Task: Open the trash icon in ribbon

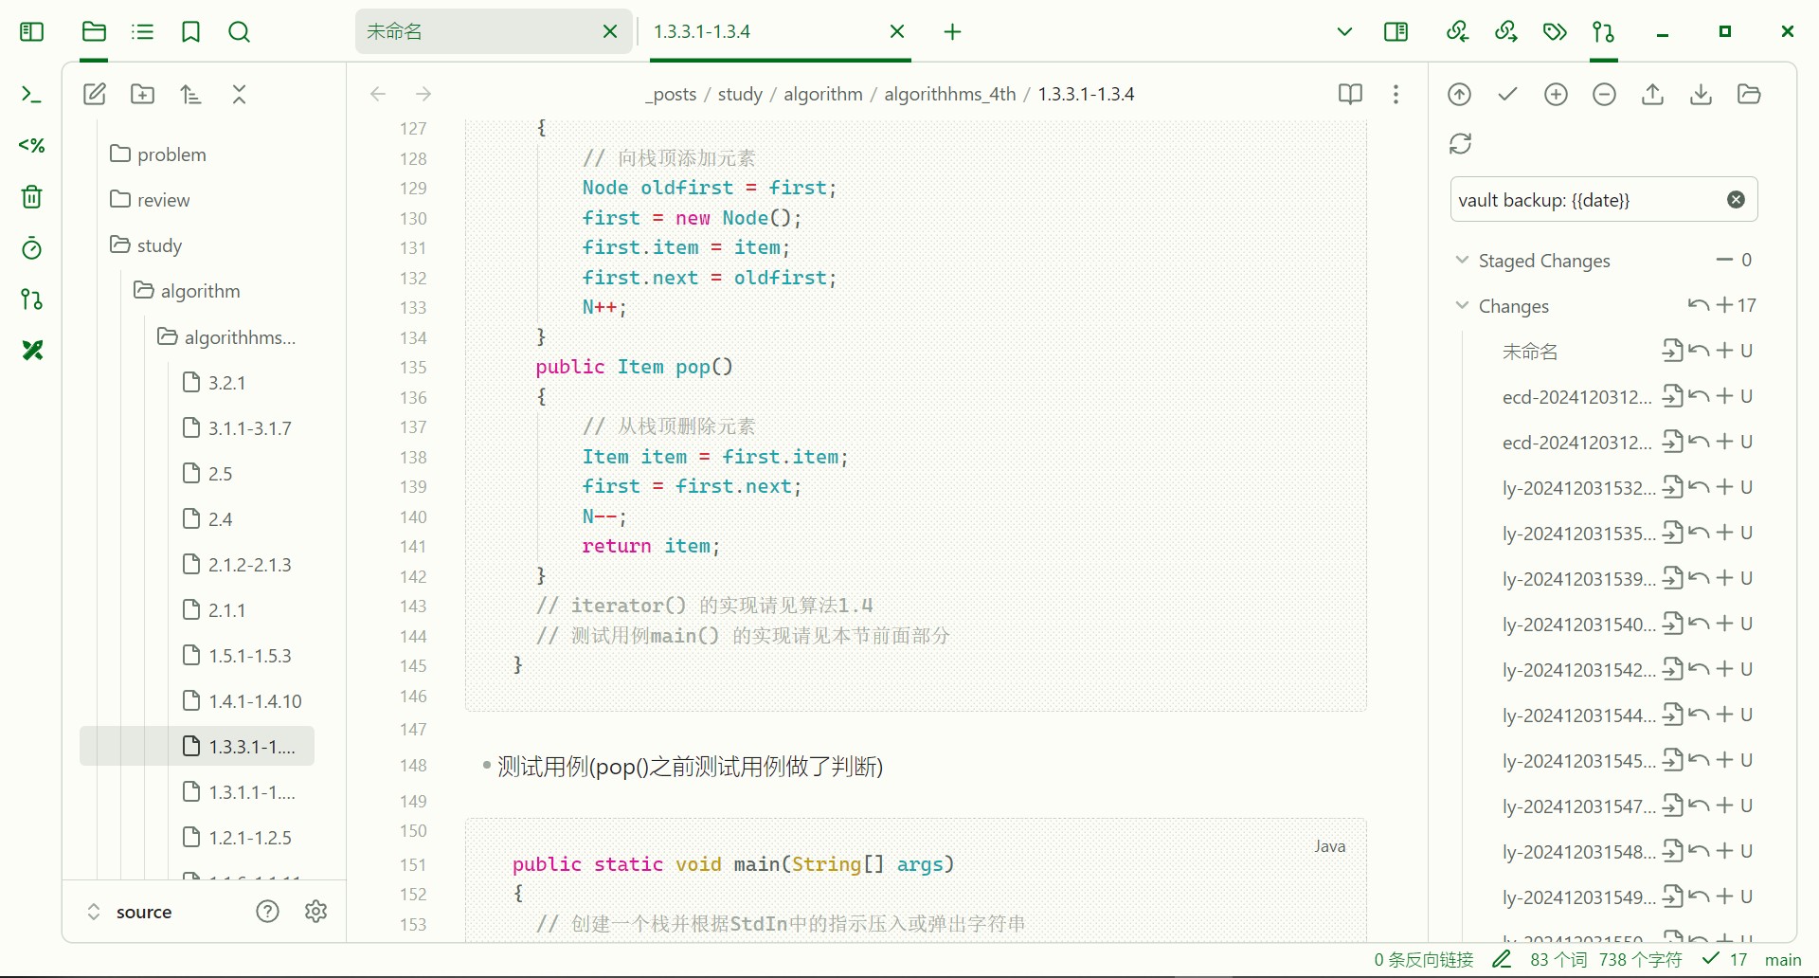Action: click(31, 196)
